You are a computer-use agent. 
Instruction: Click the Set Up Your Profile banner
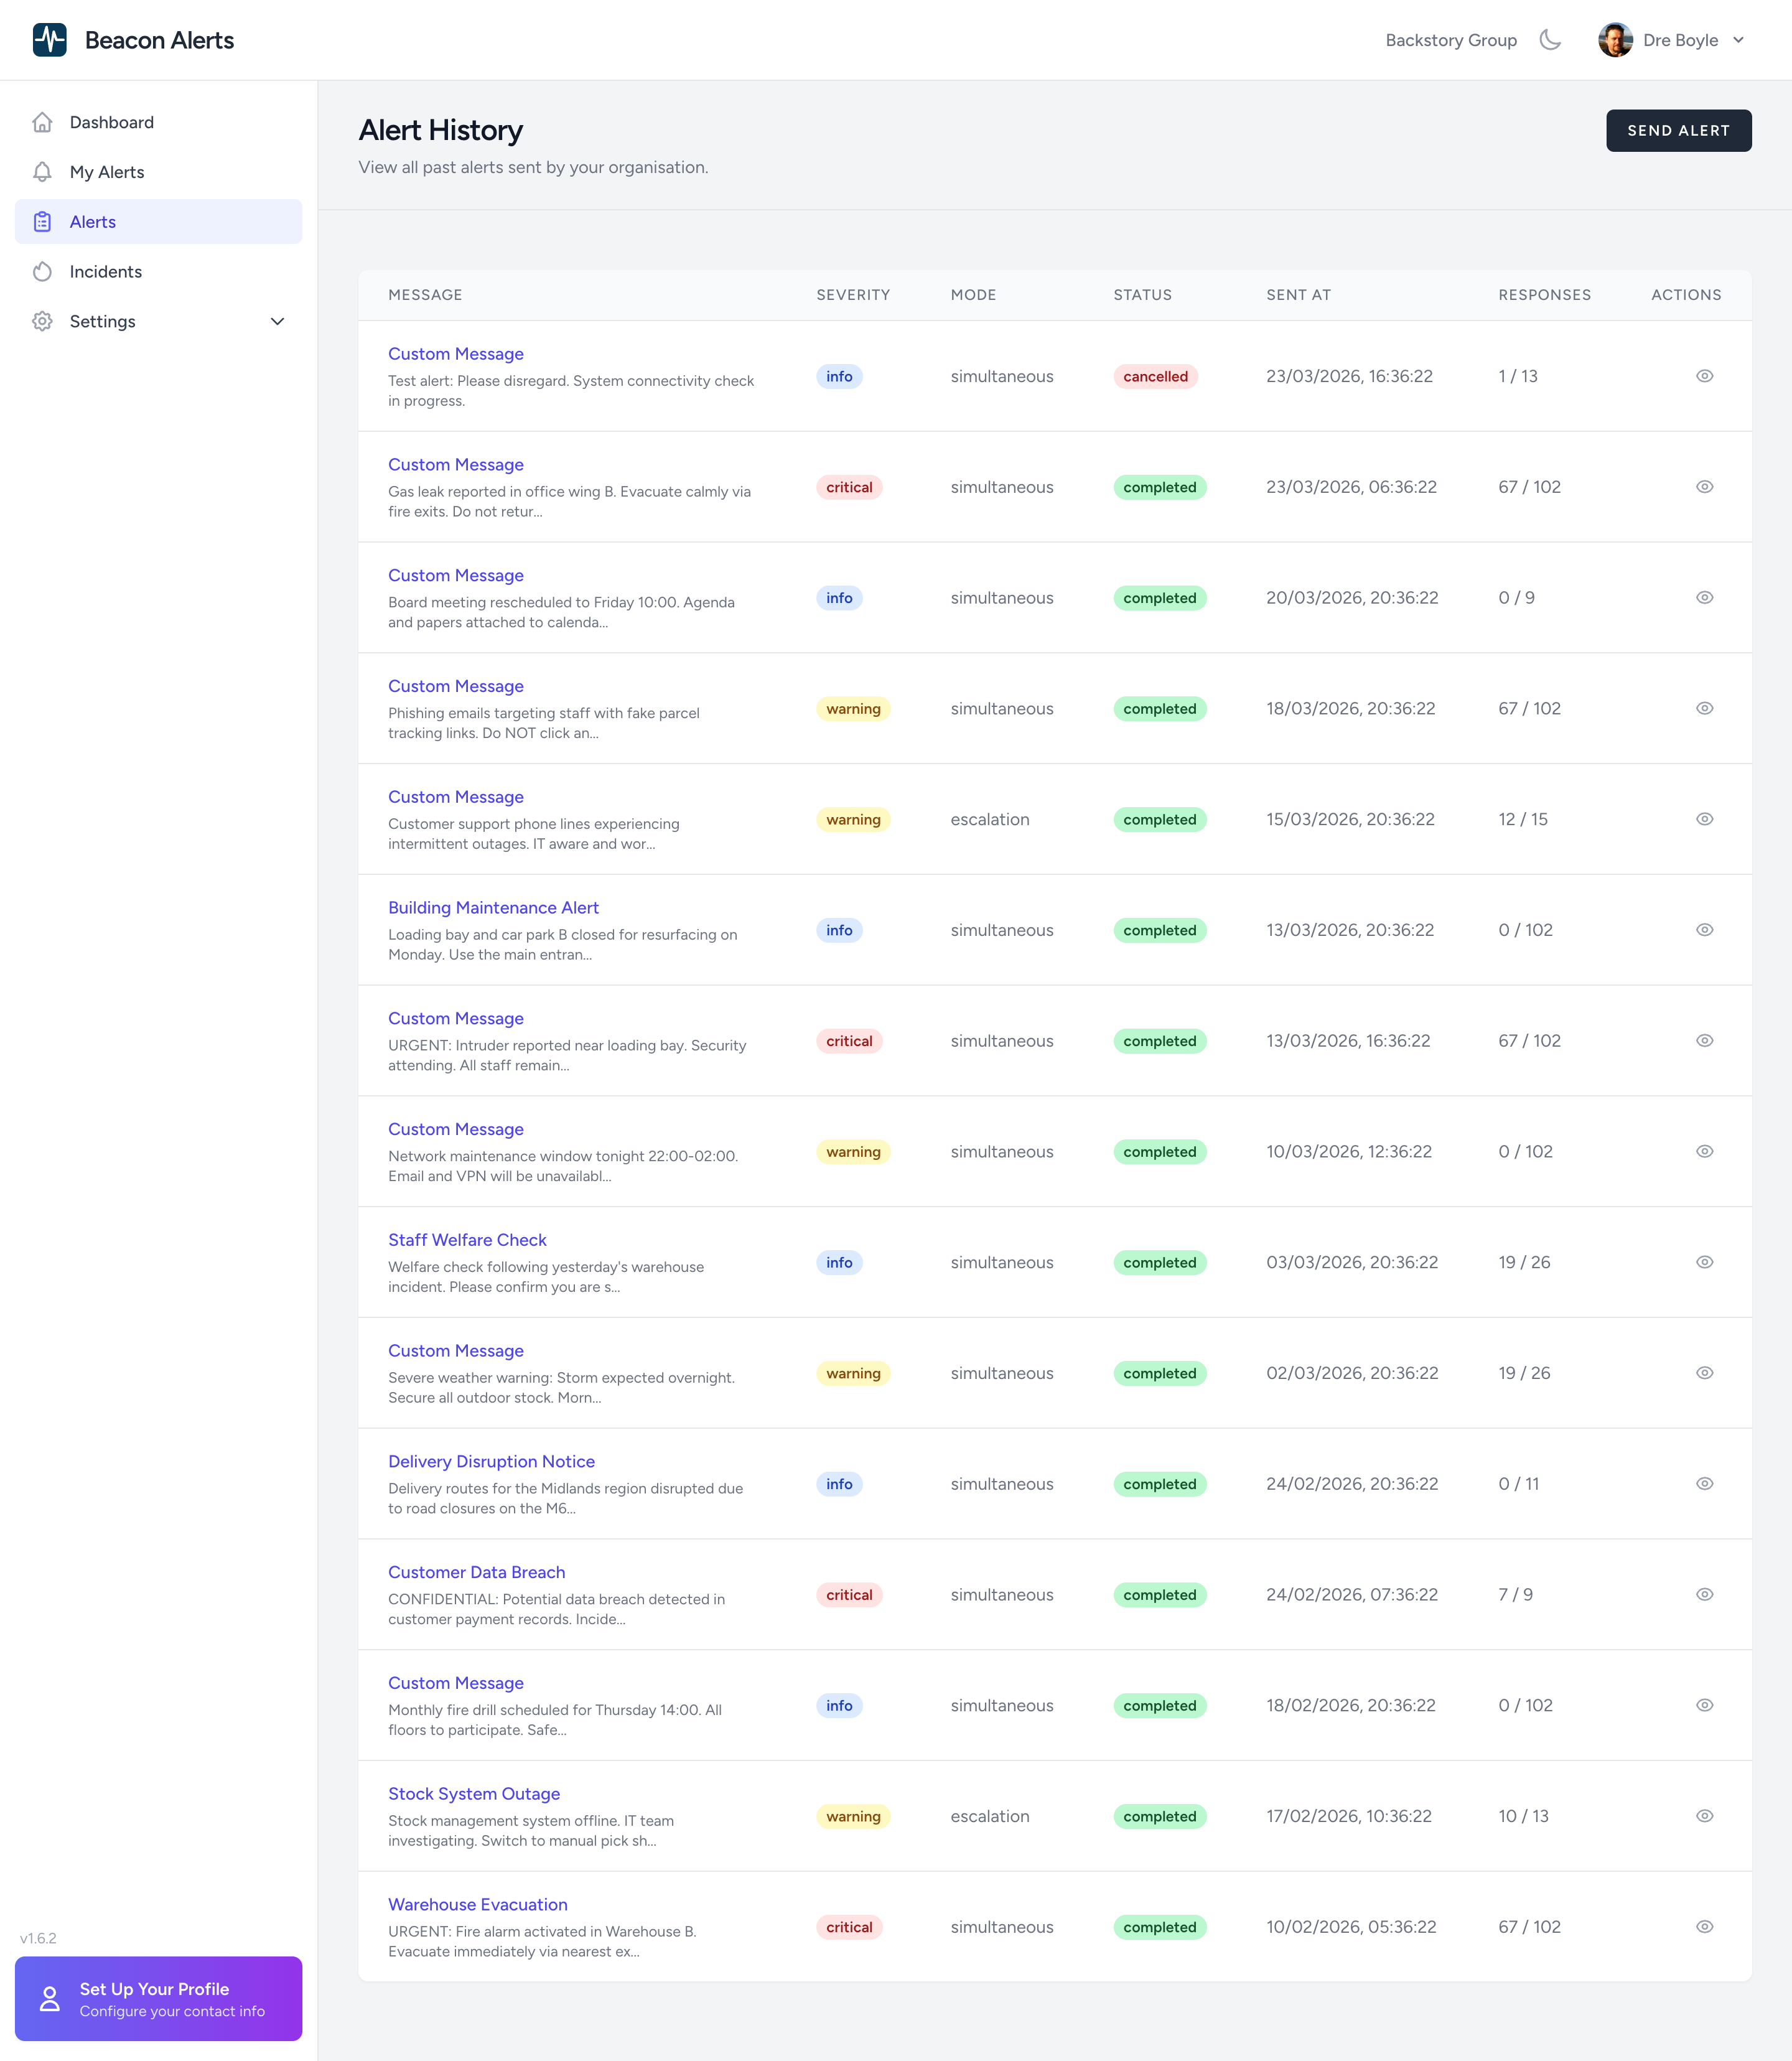158,1998
